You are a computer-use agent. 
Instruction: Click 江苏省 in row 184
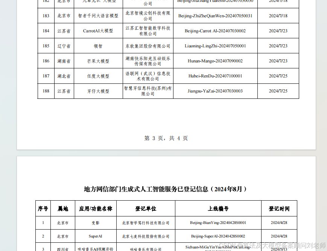[x=64, y=31]
